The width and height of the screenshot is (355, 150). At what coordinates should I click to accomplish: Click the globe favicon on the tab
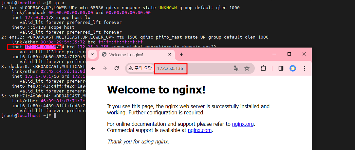104,55
